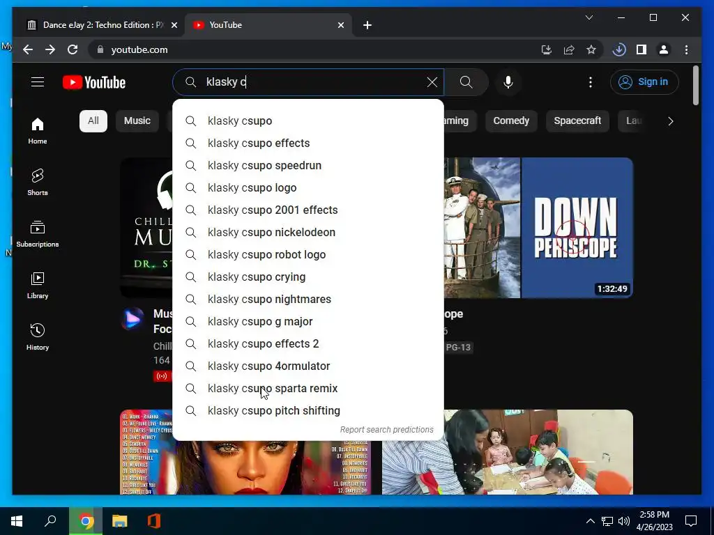Open Windows taskbar search
The height and width of the screenshot is (535, 714).
coord(50,521)
